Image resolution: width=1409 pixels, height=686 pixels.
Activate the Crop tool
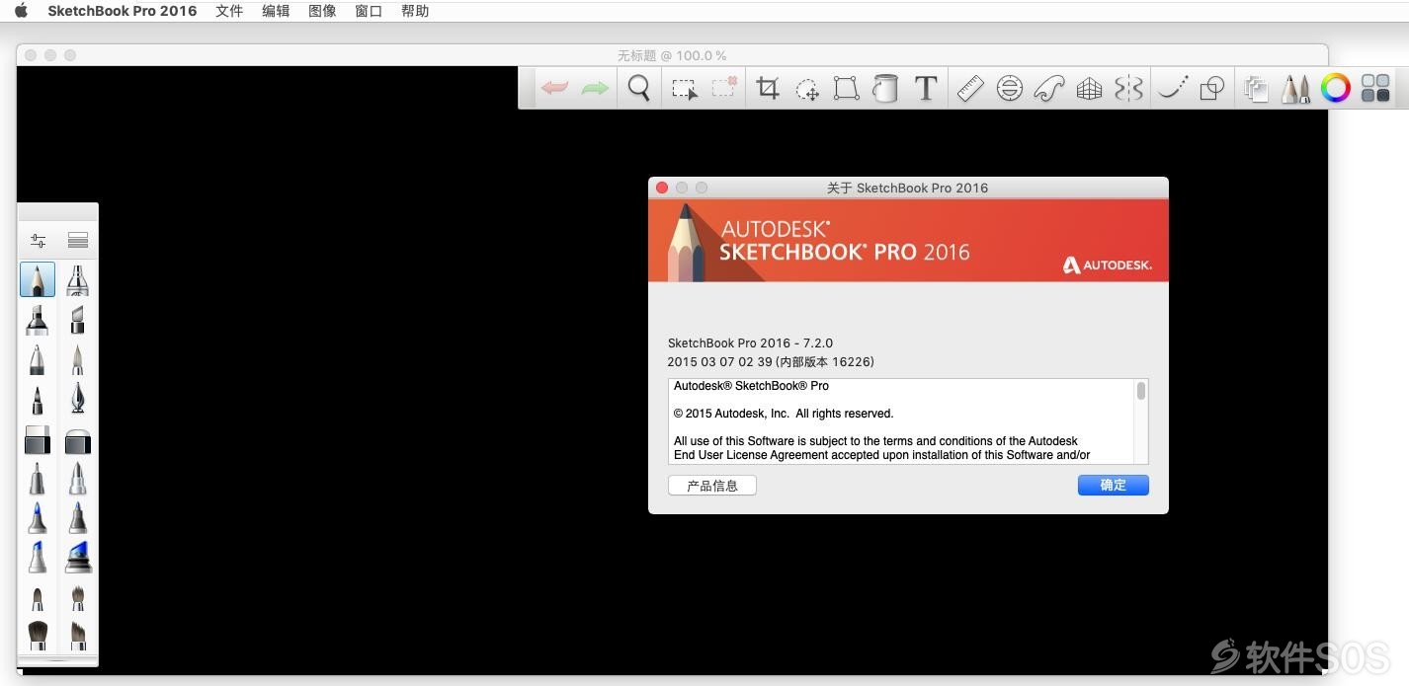(x=768, y=89)
